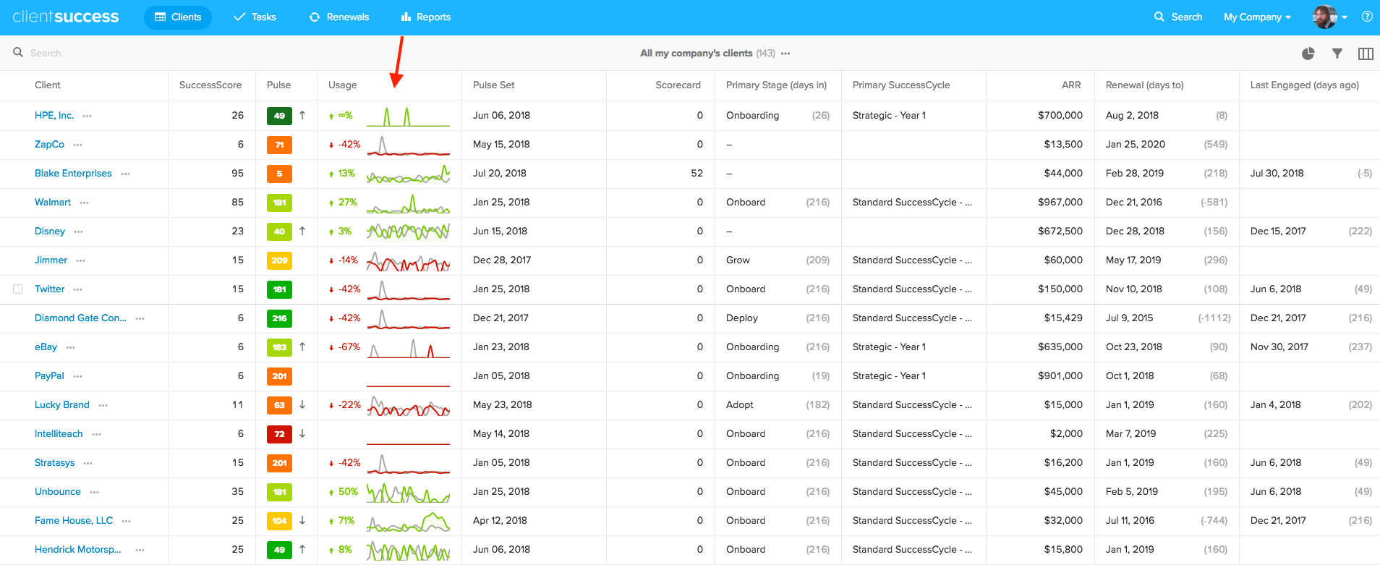
Task: Click the client list search field
Action: tap(46, 53)
